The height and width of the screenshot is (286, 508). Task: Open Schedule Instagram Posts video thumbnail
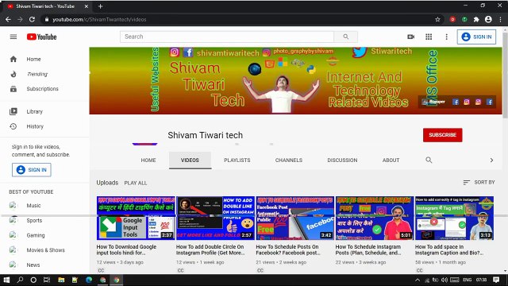375,218
